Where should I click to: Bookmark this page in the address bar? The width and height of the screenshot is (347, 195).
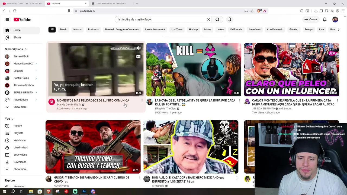pos(69,11)
